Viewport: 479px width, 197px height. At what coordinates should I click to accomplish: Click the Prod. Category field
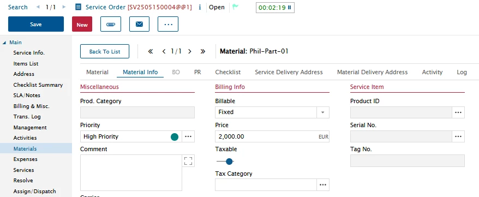click(137, 112)
